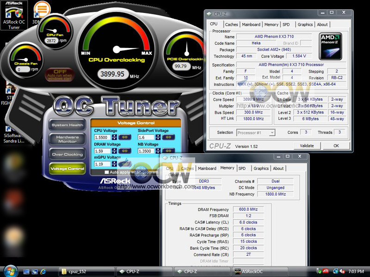This screenshot has height=277, width=370.
Task: Apply NB Voltage with its GO button
Action: 168,151
